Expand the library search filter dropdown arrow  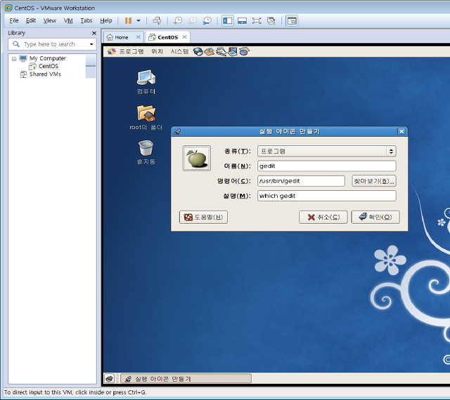click(x=91, y=44)
